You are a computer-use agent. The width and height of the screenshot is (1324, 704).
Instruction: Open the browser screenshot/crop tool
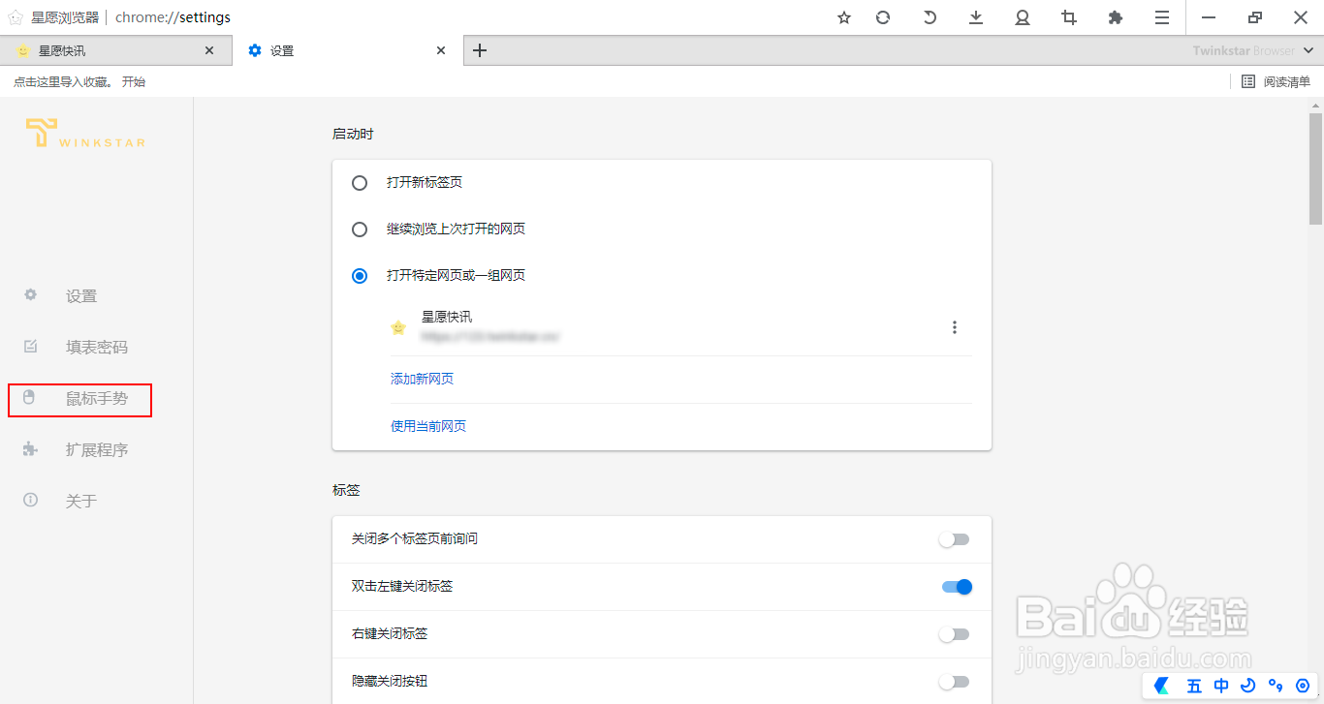1068,17
